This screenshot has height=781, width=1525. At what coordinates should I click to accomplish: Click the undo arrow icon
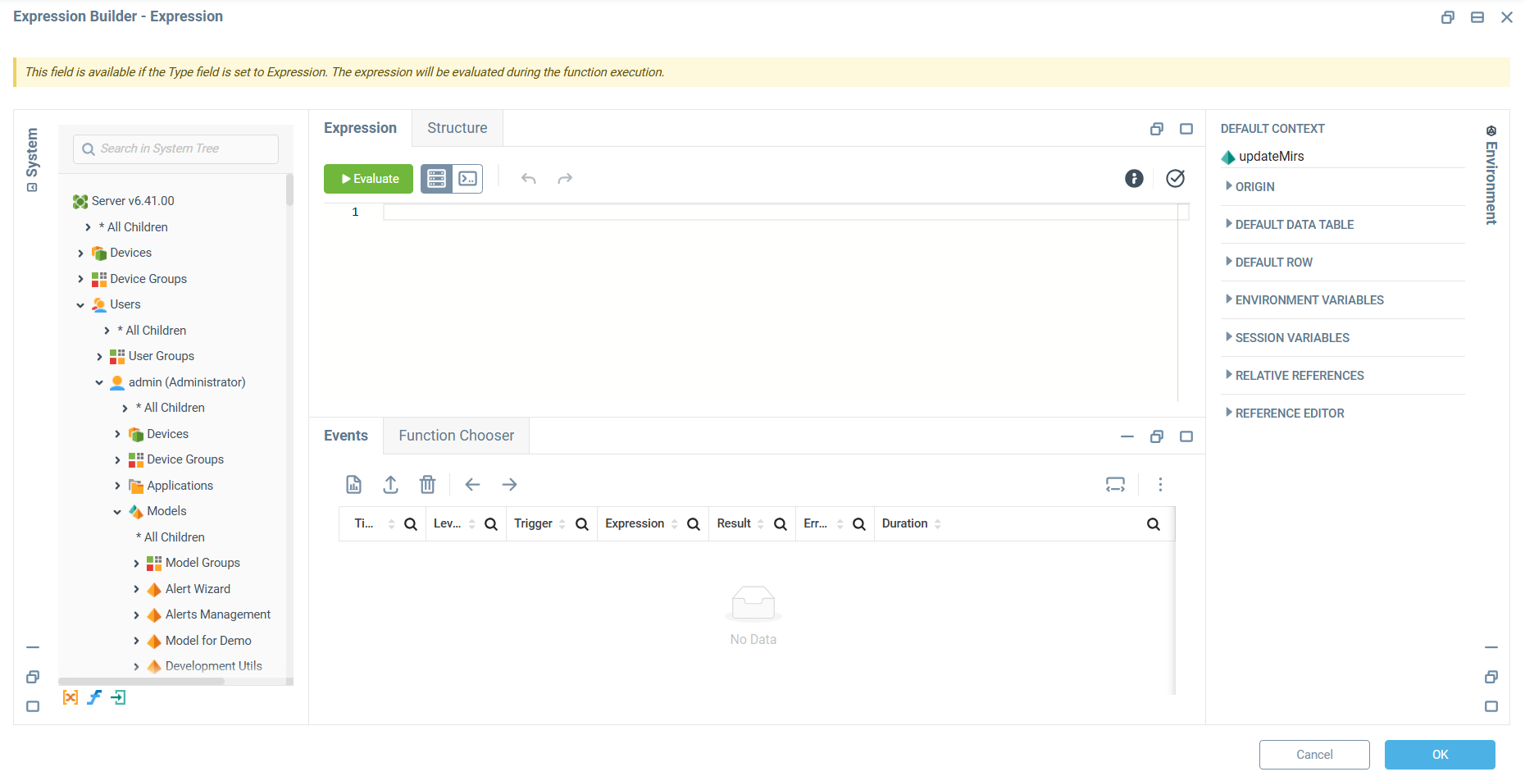529,179
